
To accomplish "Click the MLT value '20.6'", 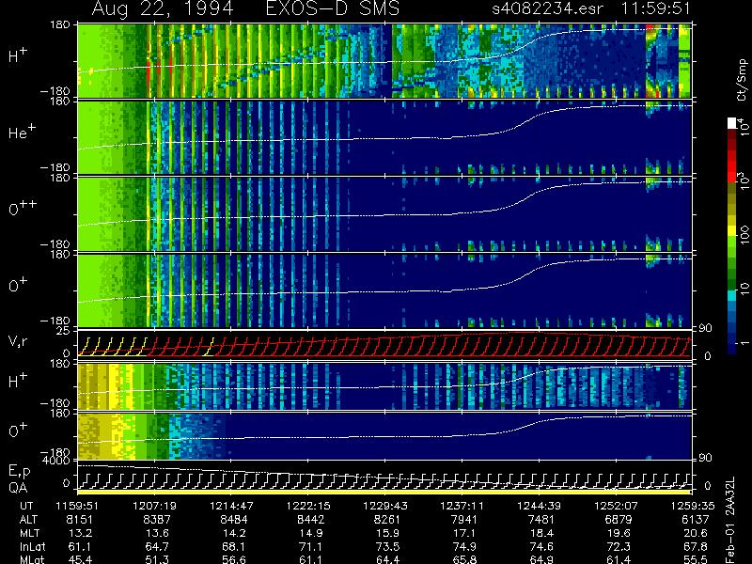I will (696, 533).
